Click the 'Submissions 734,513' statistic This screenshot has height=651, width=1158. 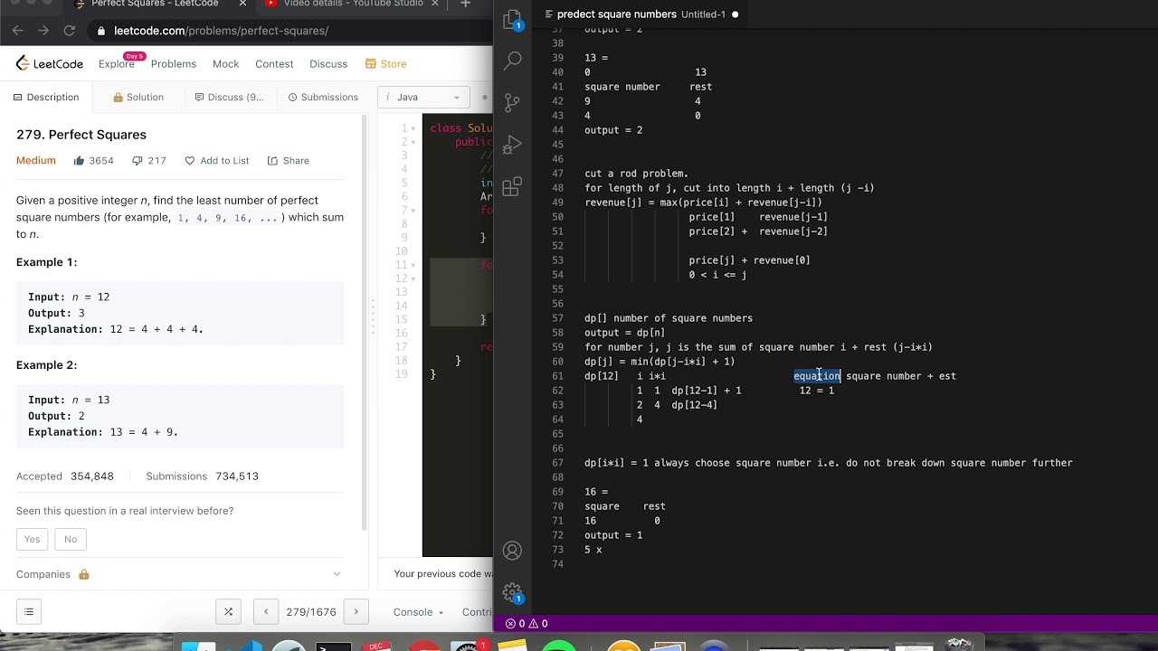click(202, 476)
